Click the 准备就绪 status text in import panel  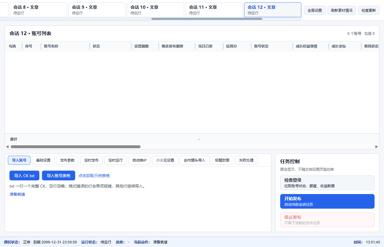(x=17, y=194)
